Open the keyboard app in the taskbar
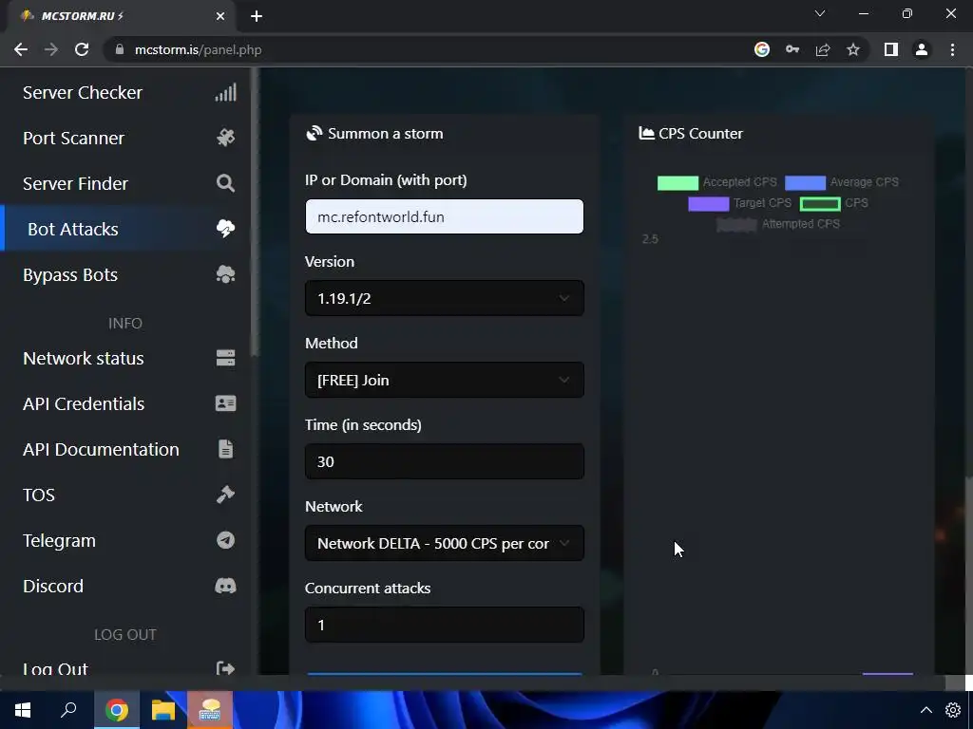 (x=210, y=710)
